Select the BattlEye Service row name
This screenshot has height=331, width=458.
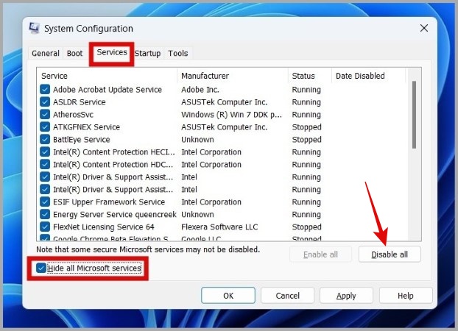[82, 140]
